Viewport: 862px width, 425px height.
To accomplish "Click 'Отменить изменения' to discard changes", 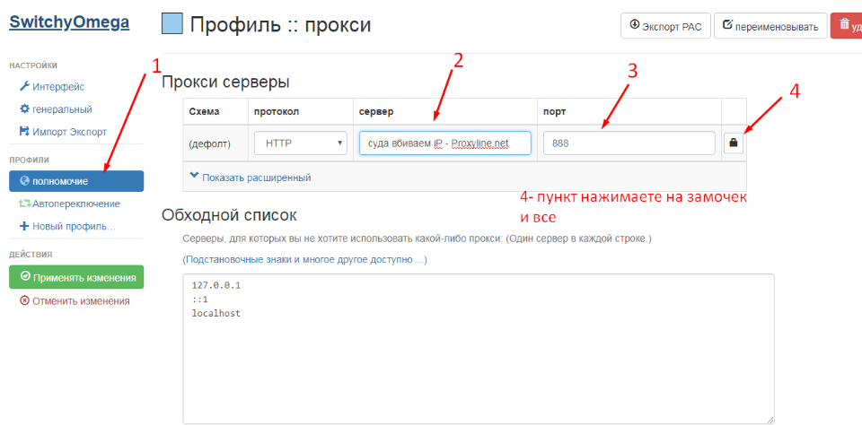I will (75, 301).
